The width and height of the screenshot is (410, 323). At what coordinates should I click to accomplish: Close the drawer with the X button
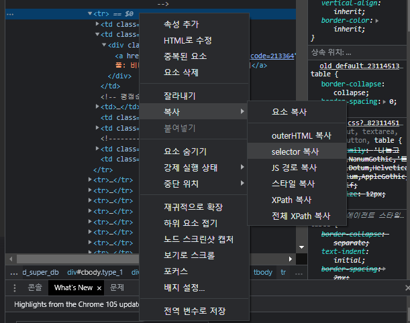pyautogui.click(x=407, y=288)
